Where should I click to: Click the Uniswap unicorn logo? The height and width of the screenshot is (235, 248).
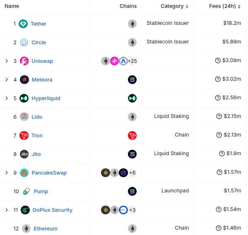pyautogui.click(x=24, y=61)
